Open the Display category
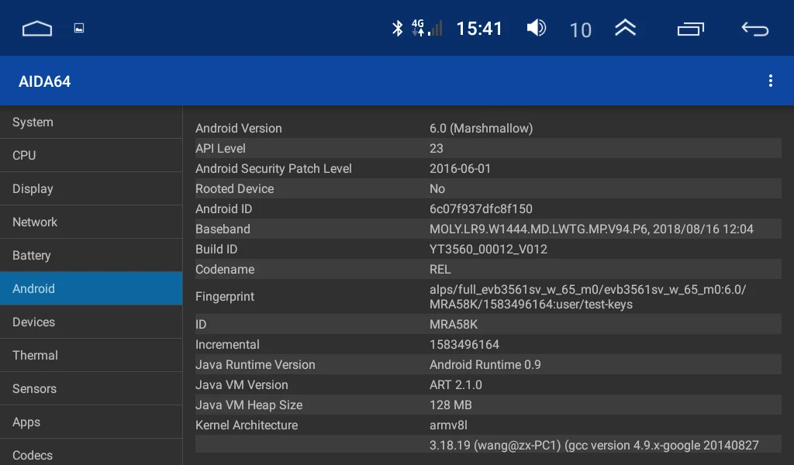Viewport: 794px width, 465px height. pos(91,189)
